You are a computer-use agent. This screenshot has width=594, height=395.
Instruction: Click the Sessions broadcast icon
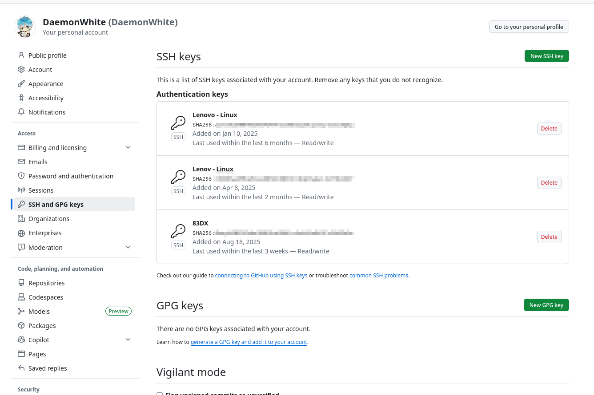pos(21,190)
